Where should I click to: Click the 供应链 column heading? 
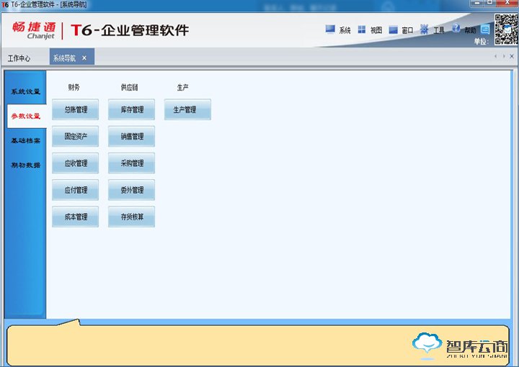[129, 87]
